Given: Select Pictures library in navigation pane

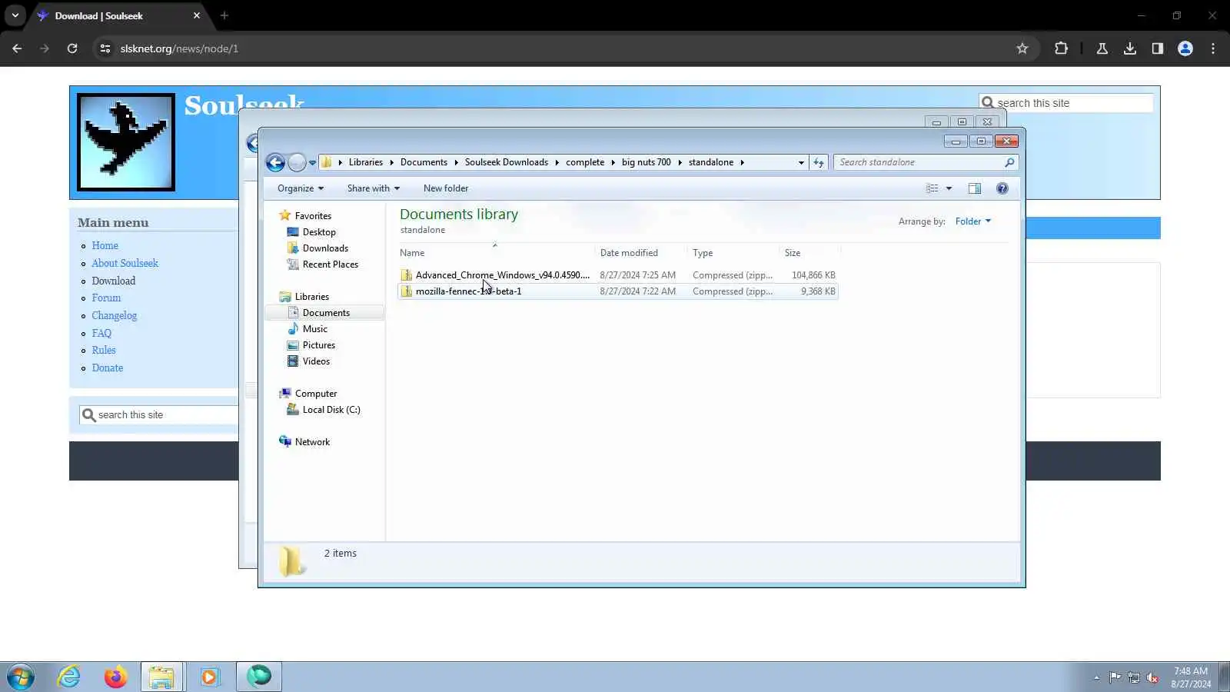Looking at the screenshot, I should click(x=319, y=345).
